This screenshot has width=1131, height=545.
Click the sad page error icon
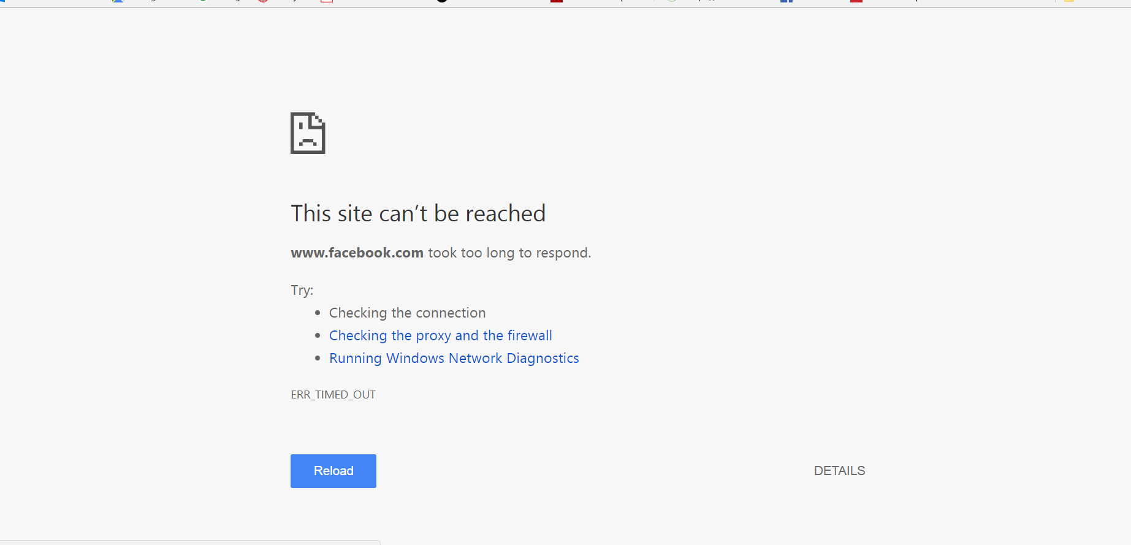tap(308, 133)
